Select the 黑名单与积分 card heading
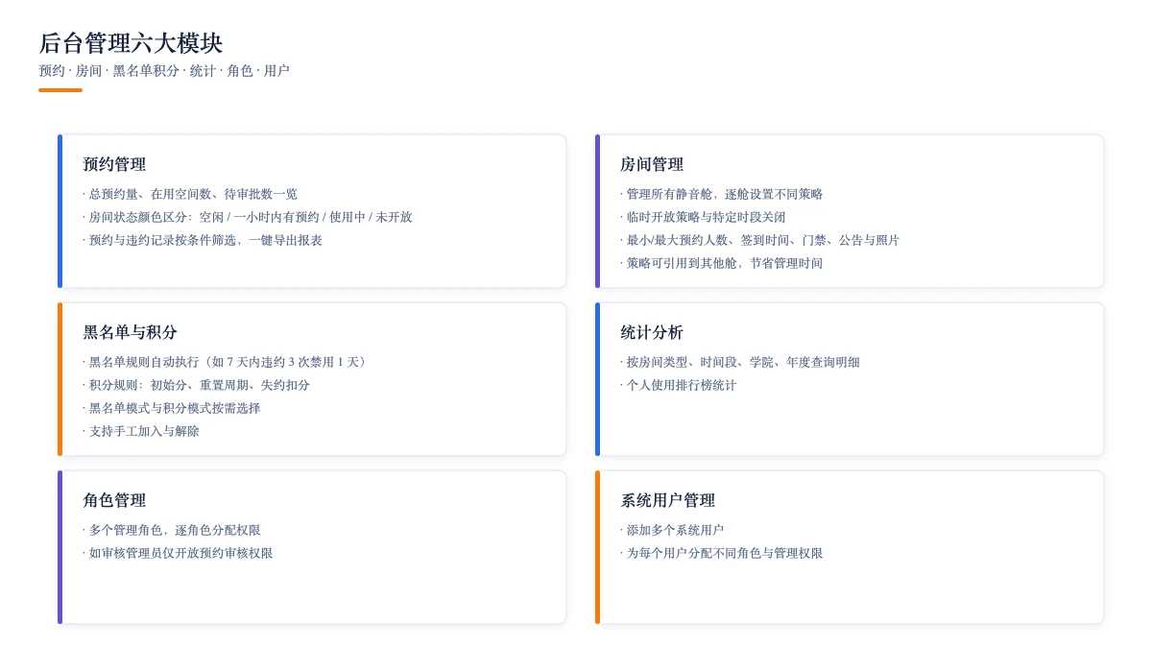The height and width of the screenshot is (648, 1152). 130,332
